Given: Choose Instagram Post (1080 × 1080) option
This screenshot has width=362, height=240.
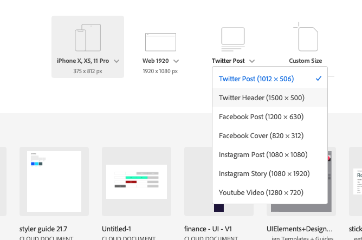Looking at the screenshot, I should tap(270, 154).
